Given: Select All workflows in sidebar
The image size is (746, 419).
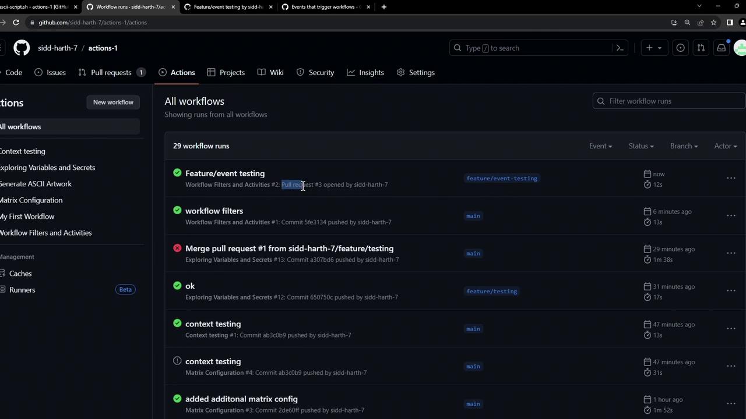Looking at the screenshot, I should (69, 127).
